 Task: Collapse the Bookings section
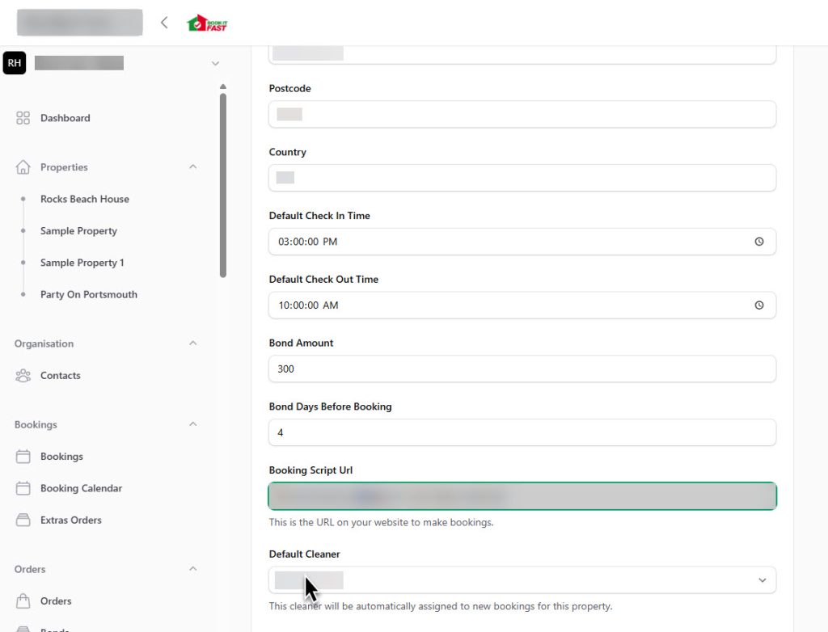pos(192,424)
